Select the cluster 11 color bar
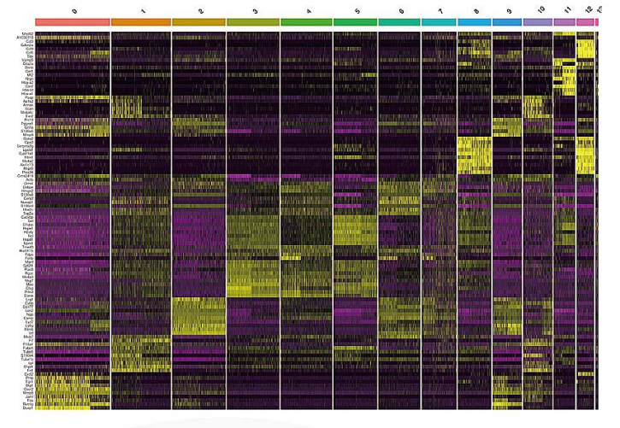 [564, 21]
